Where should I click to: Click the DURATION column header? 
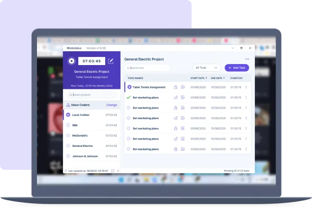(x=236, y=78)
